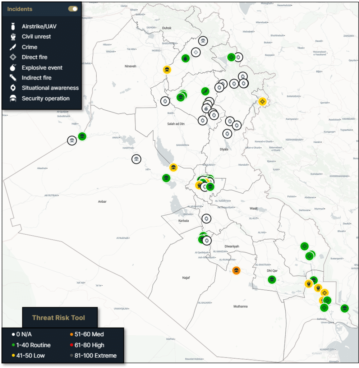Screen dimensions: 359x368
Task: Select the Indirect fire legend icon
Action: pyautogui.click(x=13, y=78)
